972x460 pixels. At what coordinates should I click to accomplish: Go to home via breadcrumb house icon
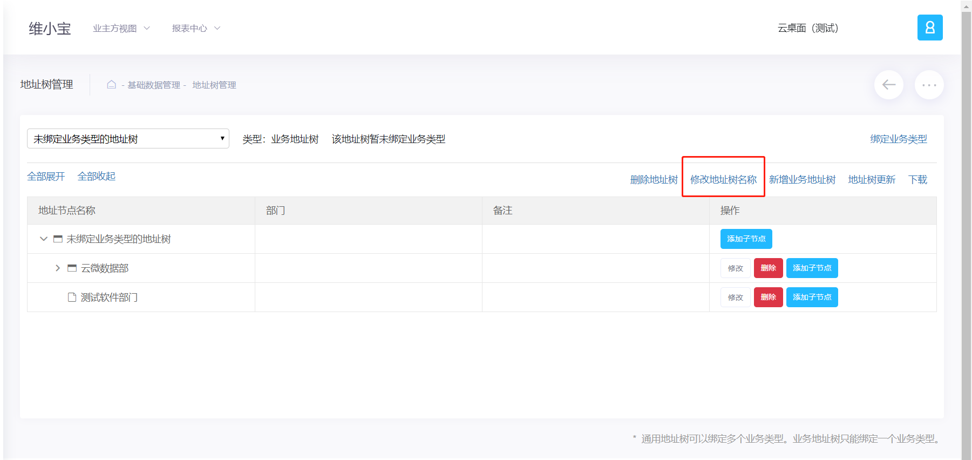pos(111,84)
